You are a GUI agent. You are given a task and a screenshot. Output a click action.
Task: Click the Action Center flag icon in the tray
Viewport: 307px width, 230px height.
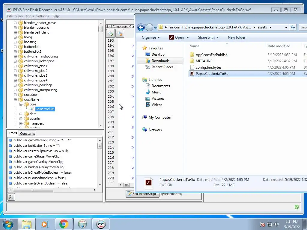262,224
